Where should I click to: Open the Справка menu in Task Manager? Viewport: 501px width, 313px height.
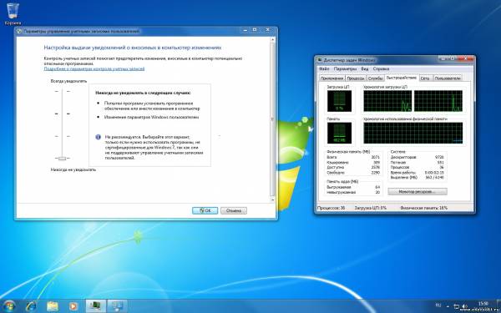point(381,68)
